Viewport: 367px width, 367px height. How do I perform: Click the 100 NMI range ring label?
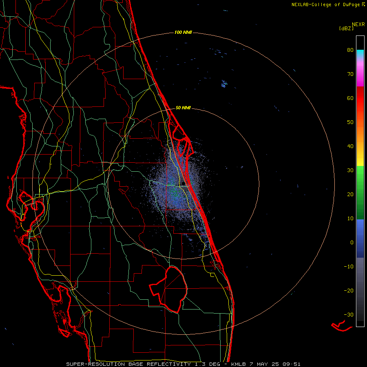183,32
